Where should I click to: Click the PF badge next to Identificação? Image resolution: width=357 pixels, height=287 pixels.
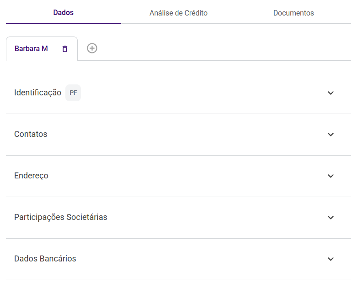coord(73,93)
